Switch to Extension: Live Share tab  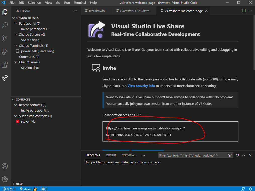pyautogui.click(x=134, y=11)
